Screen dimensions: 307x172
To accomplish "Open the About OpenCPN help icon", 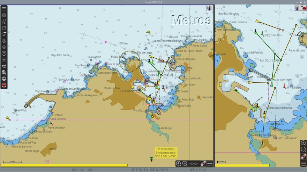I will point(4,53).
